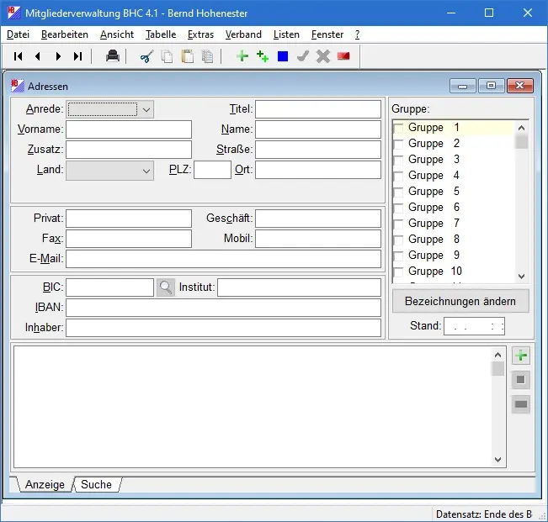Click the blue square toolbar icon
This screenshot has height=522, width=548.
(283, 56)
